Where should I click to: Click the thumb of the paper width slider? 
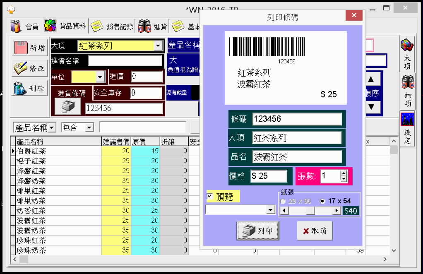coord(310,211)
